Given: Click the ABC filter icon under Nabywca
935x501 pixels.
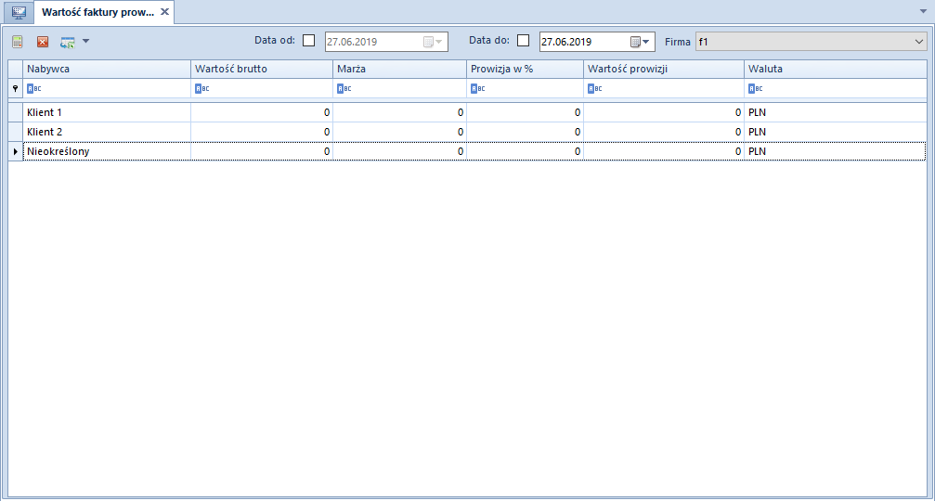Looking at the screenshot, I should tap(34, 89).
